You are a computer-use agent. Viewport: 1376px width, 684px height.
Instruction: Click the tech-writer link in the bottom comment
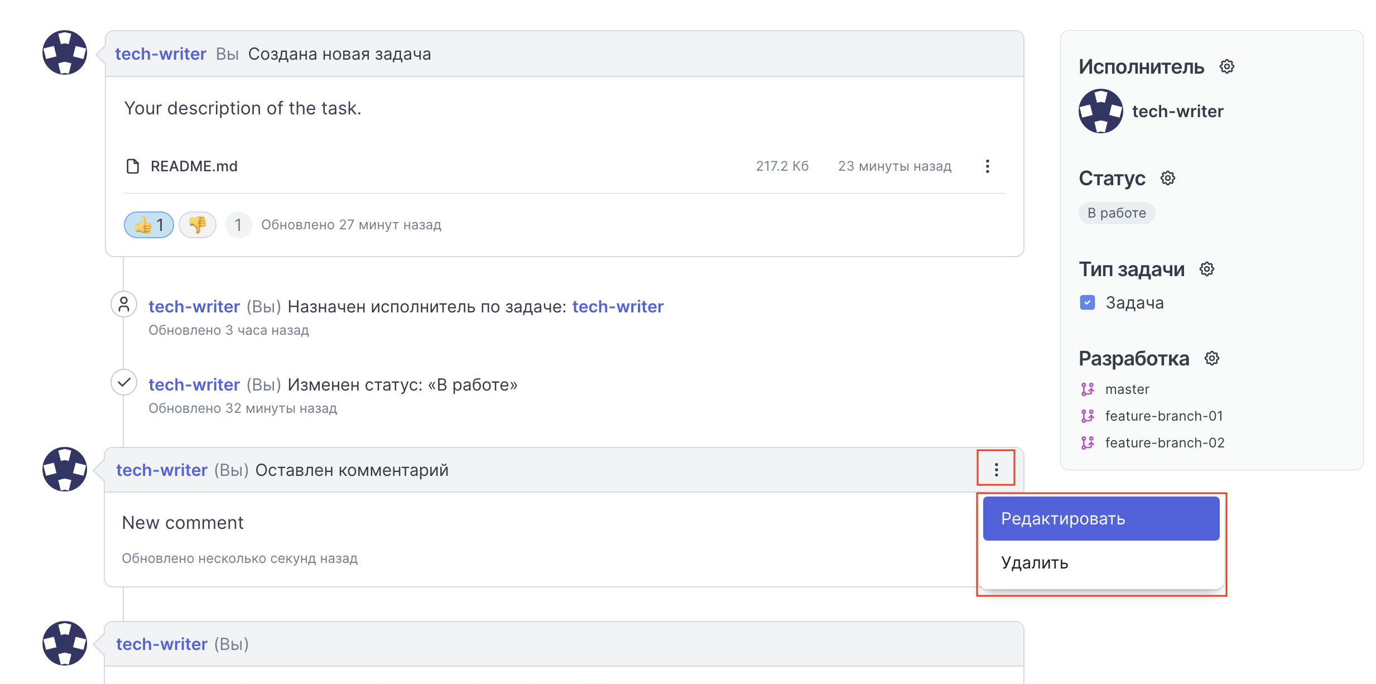coord(162,644)
